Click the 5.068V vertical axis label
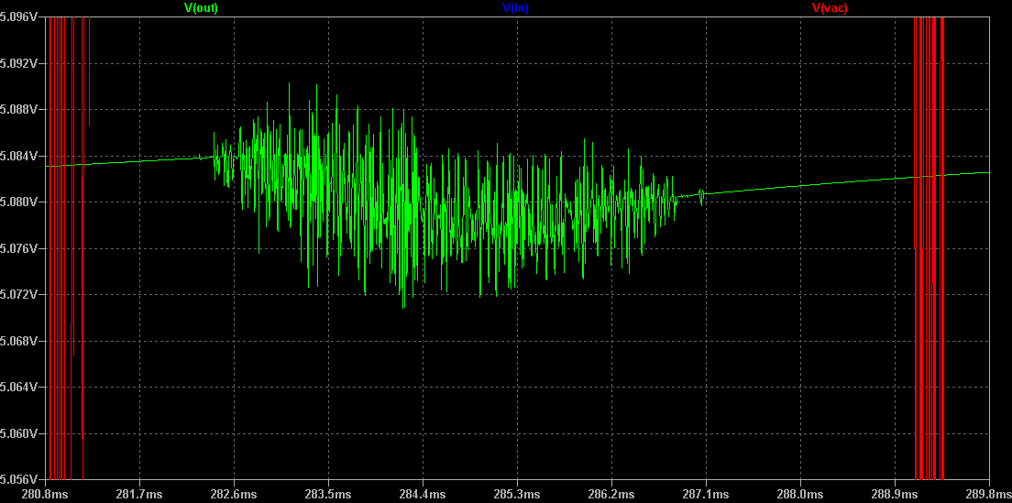 (19, 341)
